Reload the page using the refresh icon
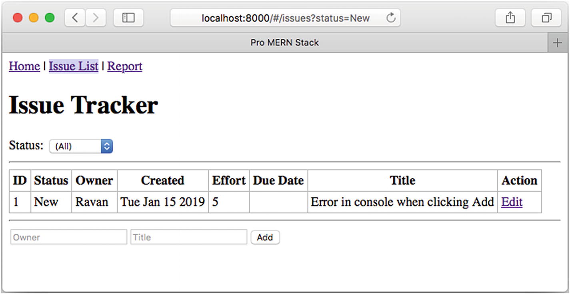The height and width of the screenshot is (294, 570). pos(391,18)
